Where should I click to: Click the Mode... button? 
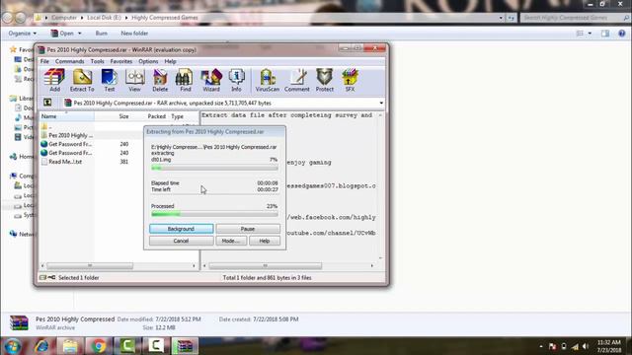pyautogui.click(x=231, y=241)
